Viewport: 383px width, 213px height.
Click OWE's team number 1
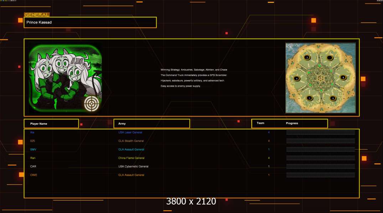coord(269,175)
